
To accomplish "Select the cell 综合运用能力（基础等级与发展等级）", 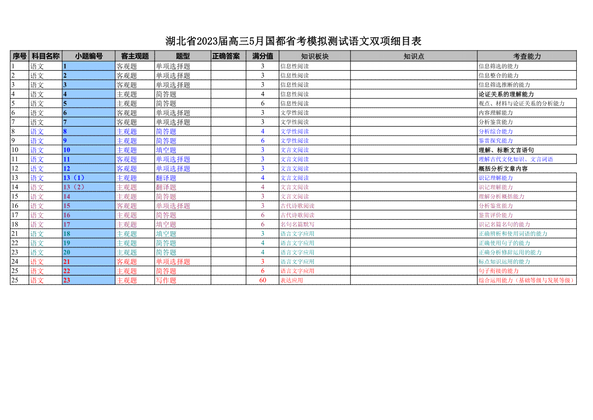I will tap(527, 280).
